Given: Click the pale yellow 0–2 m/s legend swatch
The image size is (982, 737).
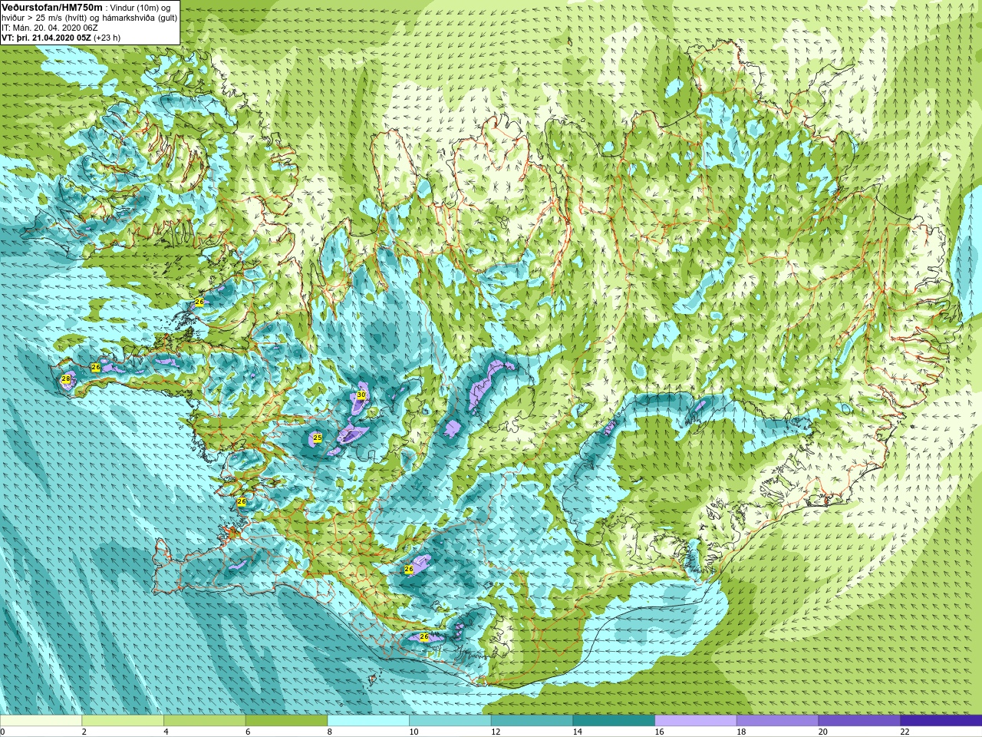Looking at the screenshot, I should [41, 721].
